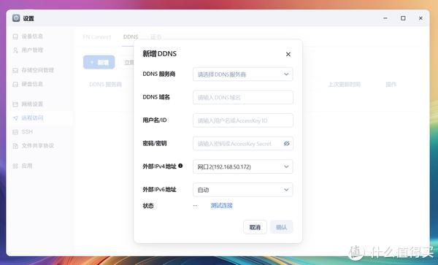Click the 远程访问 sidebar icon
This screenshot has height=265, width=438.
[15, 118]
